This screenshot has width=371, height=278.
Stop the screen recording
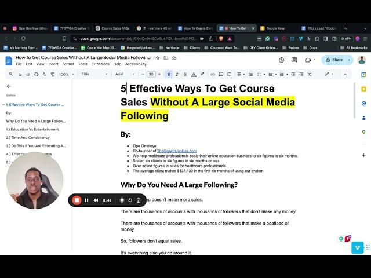coord(77,200)
